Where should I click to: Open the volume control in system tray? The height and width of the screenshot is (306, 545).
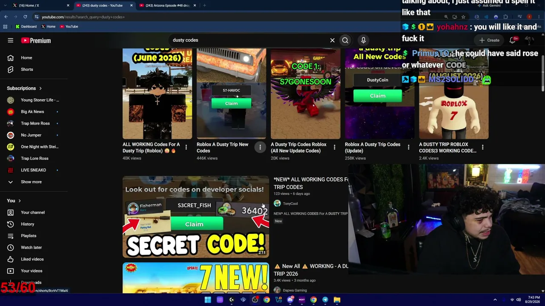(x=518, y=300)
